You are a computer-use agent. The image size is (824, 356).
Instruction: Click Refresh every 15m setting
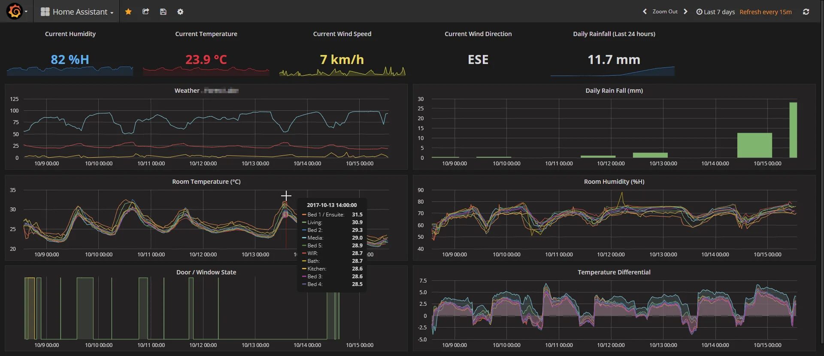(x=765, y=12)
